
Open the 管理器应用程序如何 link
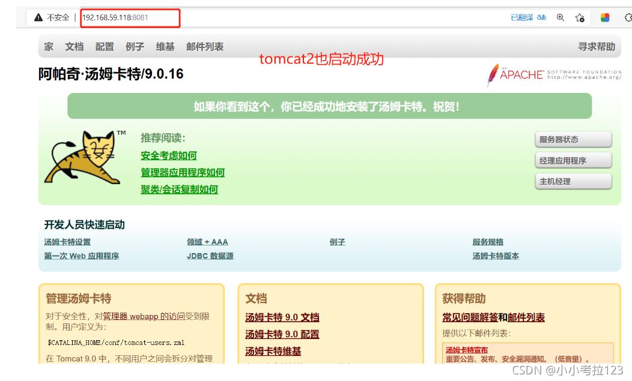coord(183,172)
